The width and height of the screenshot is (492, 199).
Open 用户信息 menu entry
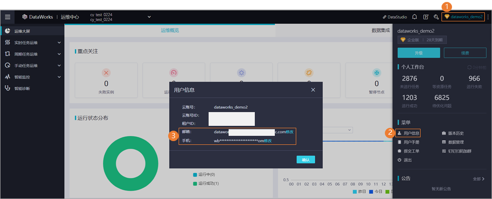point(408,133)
